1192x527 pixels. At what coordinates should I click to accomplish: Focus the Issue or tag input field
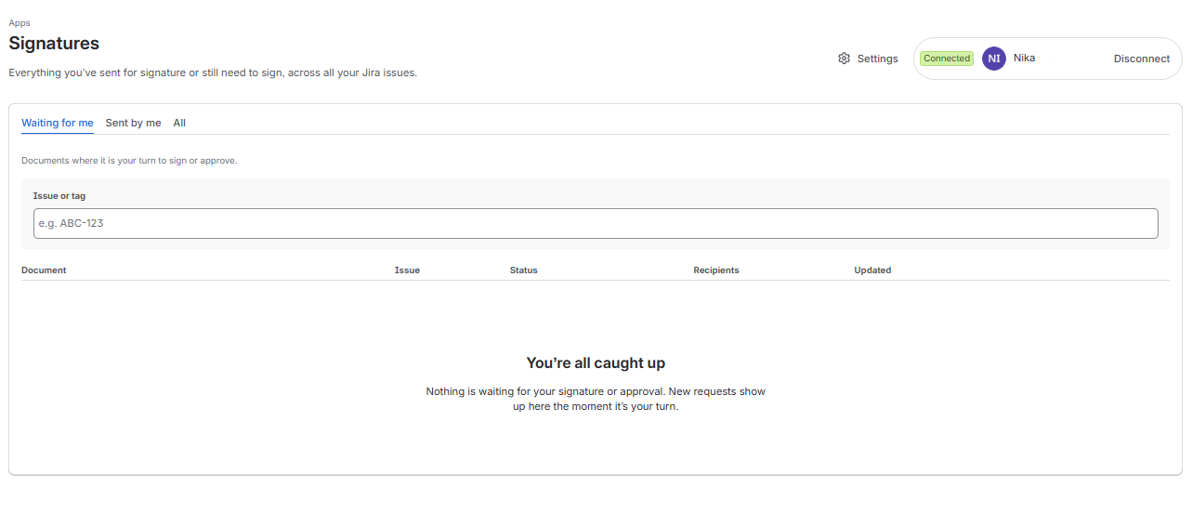tap(596, 223)
